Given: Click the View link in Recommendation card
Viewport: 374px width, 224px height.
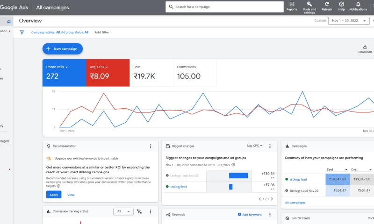Looking at the screenshot, I should tap(71, 195).
